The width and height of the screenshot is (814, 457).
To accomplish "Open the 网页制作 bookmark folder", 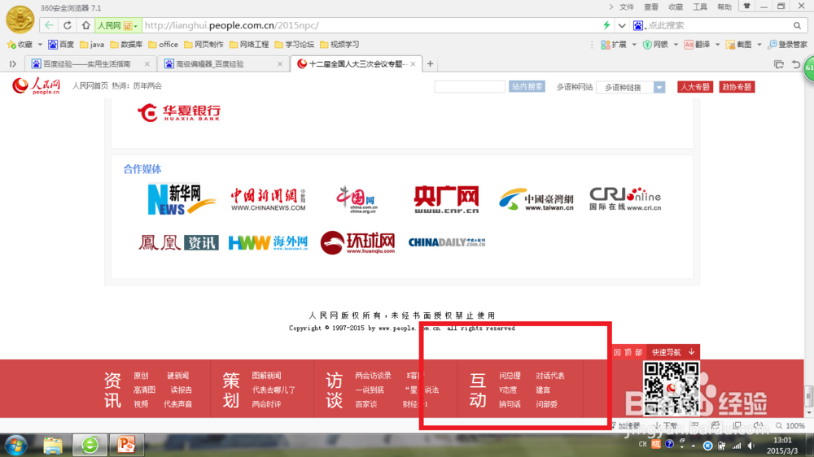I will pyautogui.click(x=204, y=45).
